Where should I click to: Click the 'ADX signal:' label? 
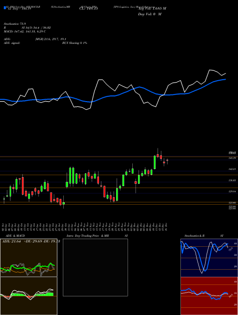[x=12, y=43]
